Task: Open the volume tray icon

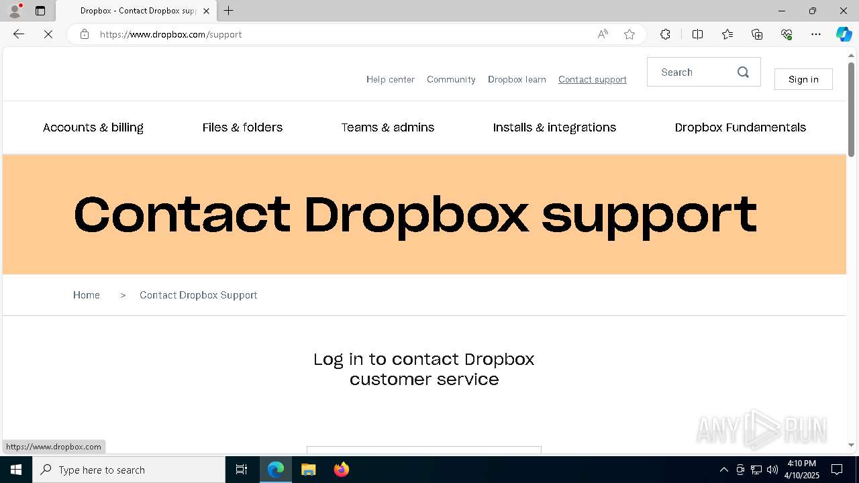Action: coord(772,470)
